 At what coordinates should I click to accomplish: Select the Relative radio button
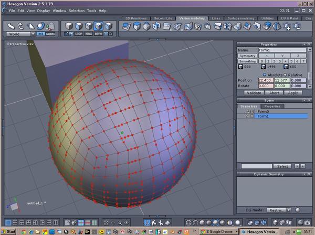(x=286, y=74)
